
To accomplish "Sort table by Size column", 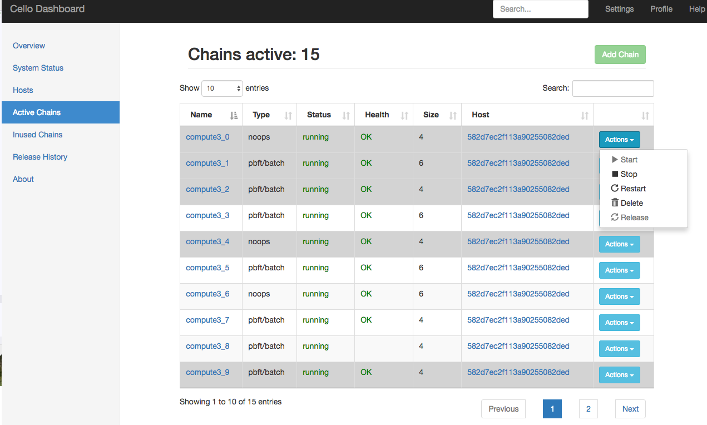I will (437, 115).
